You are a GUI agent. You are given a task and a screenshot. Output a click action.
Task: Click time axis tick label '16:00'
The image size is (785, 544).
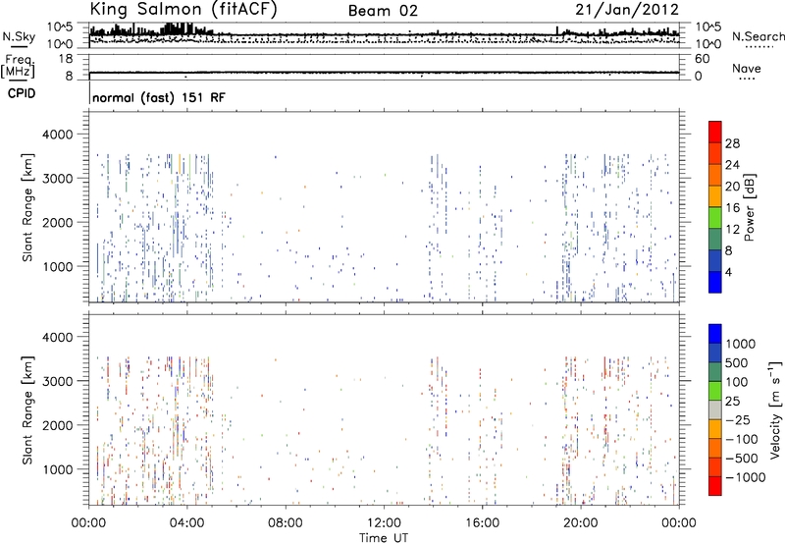482,523
